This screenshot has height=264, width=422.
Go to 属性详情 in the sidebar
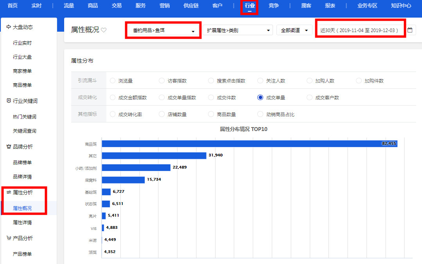[22, 223]
